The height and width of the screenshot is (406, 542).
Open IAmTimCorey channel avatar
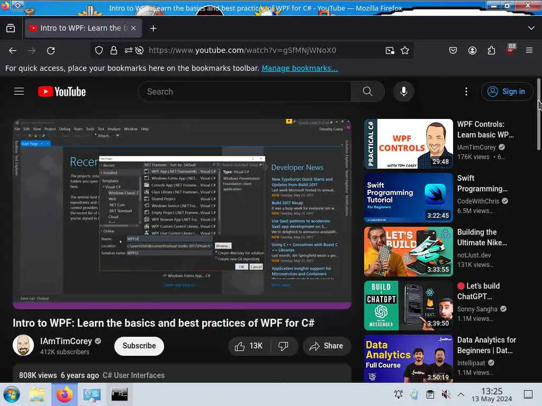(x=23, y=345)
